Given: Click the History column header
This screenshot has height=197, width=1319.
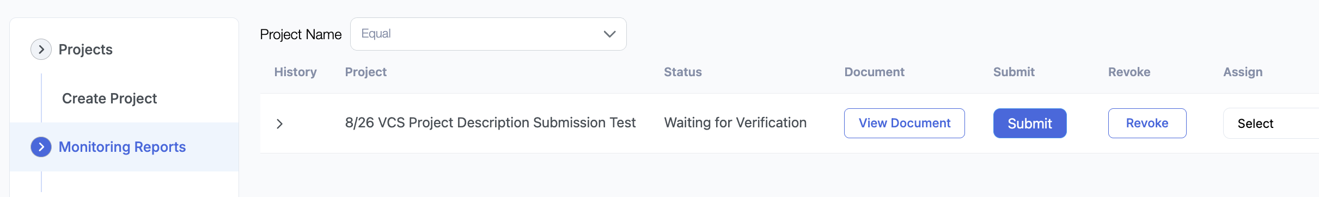Looking at the screenshot, I should coord(295,72).
